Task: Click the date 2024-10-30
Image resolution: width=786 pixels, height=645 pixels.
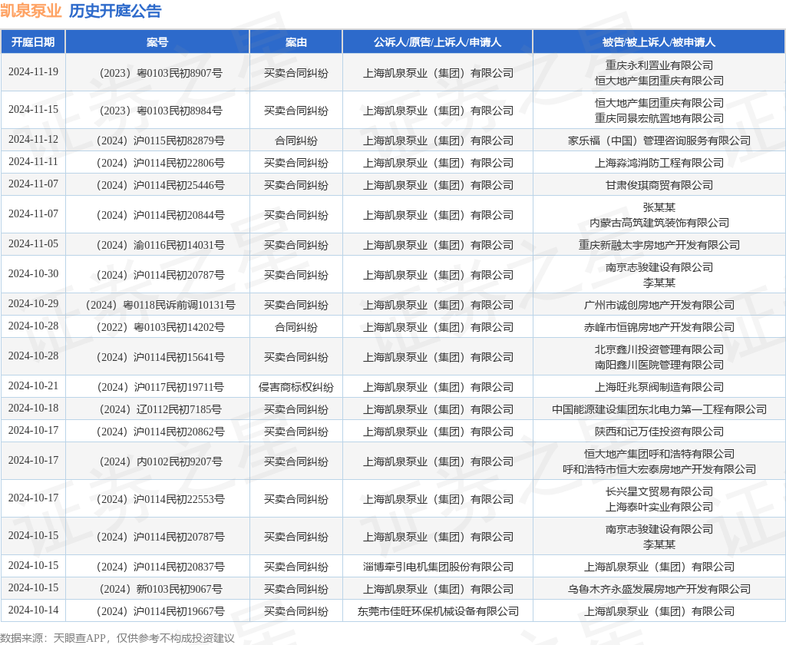Action: pyautogui.click(x=33, y=274)
